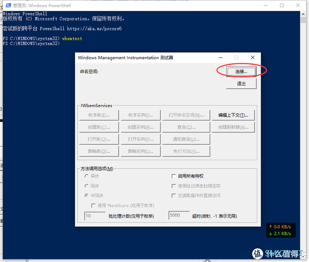Screen dimensions: 309x262
Task: Click the https://aka.ms/pscore6 URL text
Action: coord(95,29)
